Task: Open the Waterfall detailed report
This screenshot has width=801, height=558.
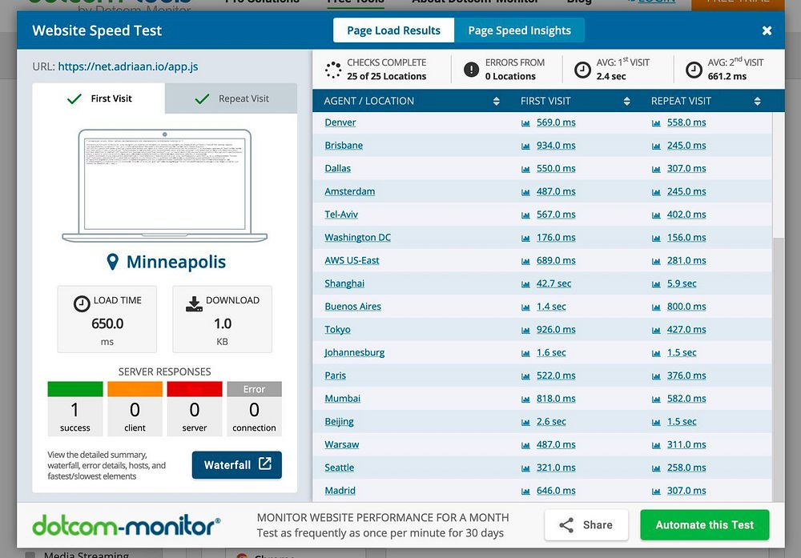Action: pos(236,465)
